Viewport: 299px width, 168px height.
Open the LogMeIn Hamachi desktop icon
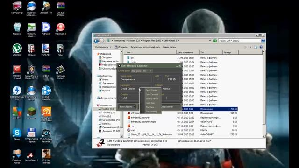point(46,93)
